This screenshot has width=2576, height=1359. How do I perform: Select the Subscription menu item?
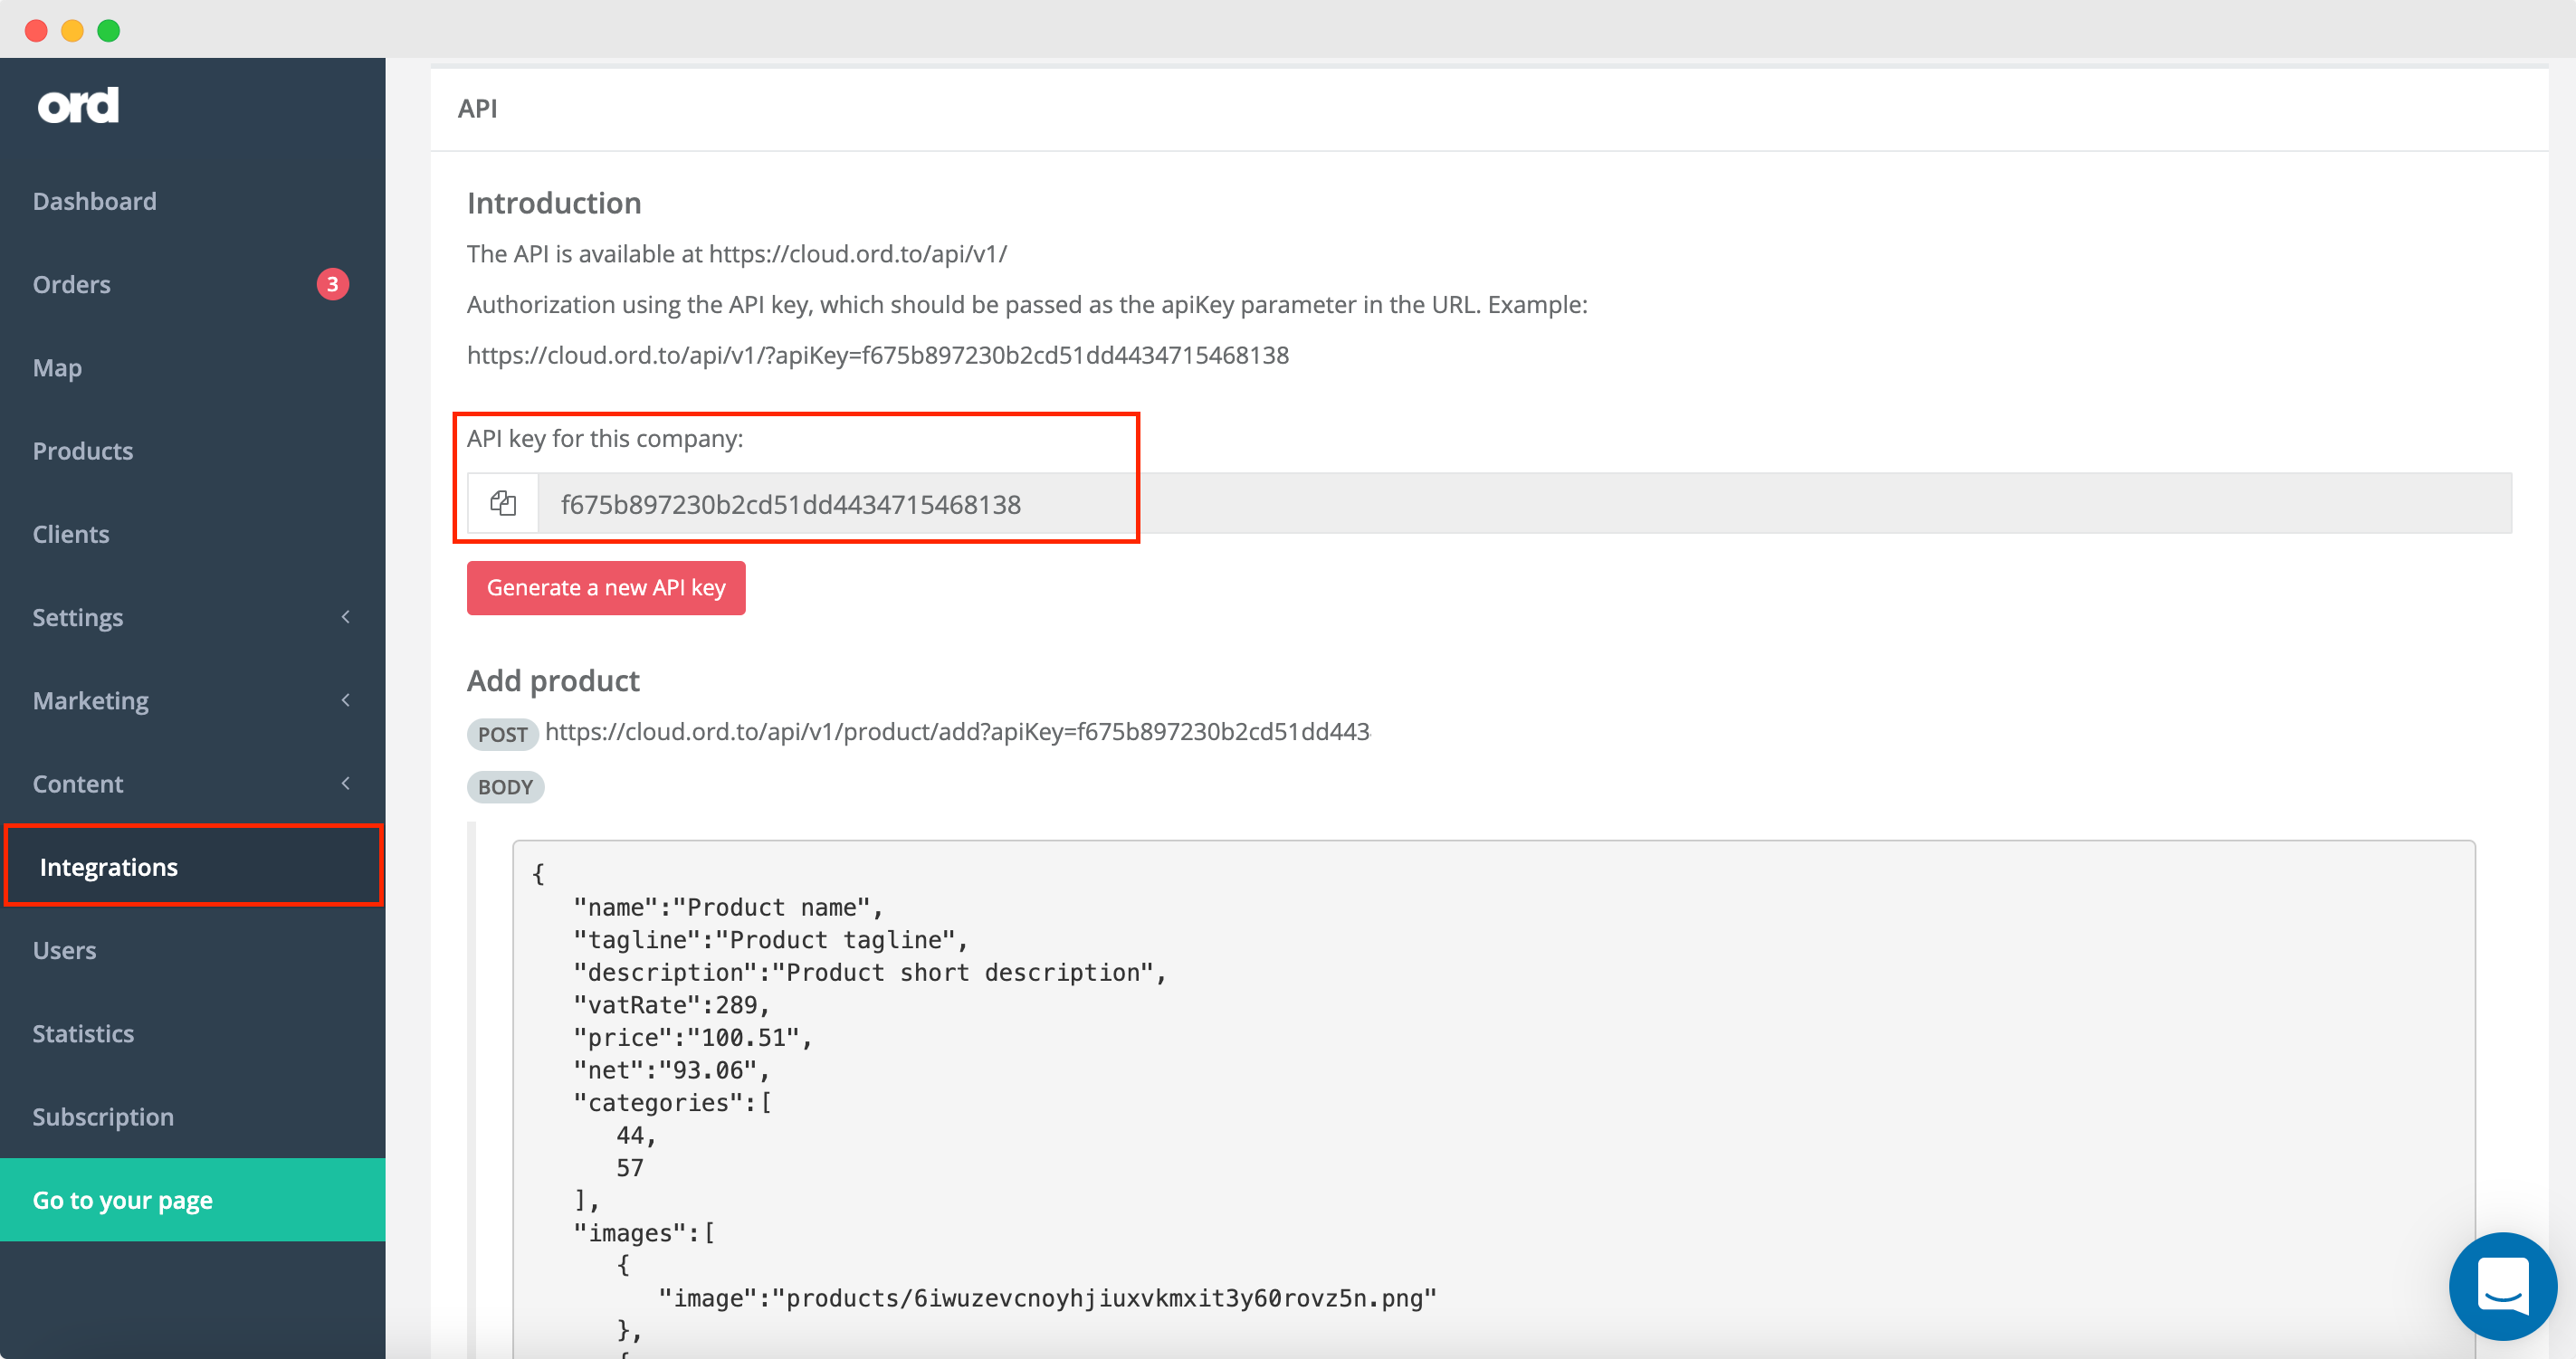click(x=102, y=1116)
